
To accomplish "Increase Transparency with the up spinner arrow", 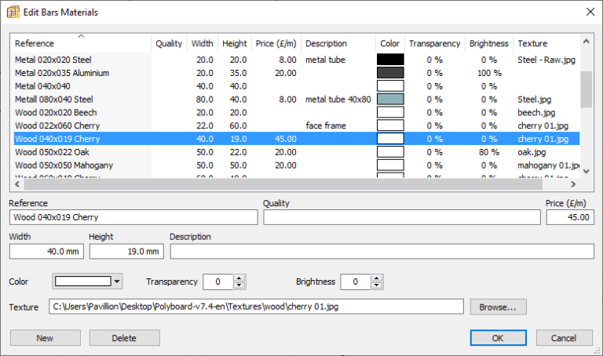I will click(239, 278).
